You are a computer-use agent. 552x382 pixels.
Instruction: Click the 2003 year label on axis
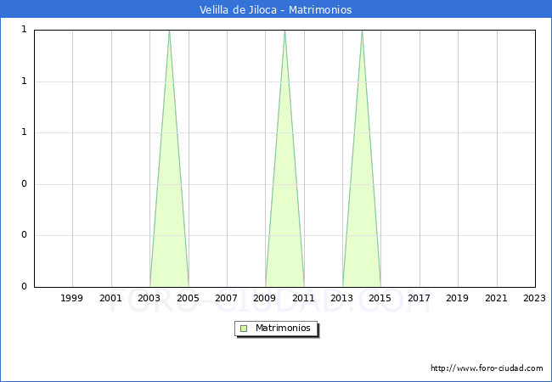[149, 298]
